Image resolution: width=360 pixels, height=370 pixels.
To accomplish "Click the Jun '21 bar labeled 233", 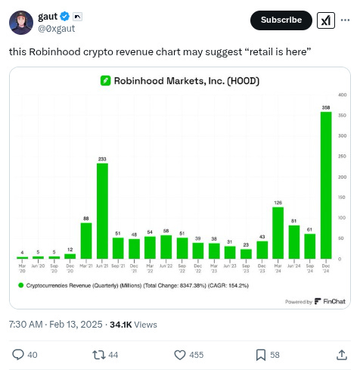I will click(102, 211).
